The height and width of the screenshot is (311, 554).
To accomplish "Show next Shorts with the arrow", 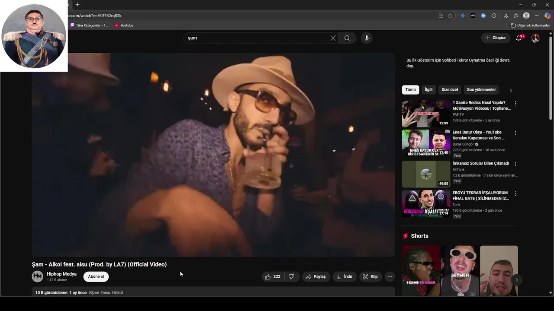I will point(516,280).
